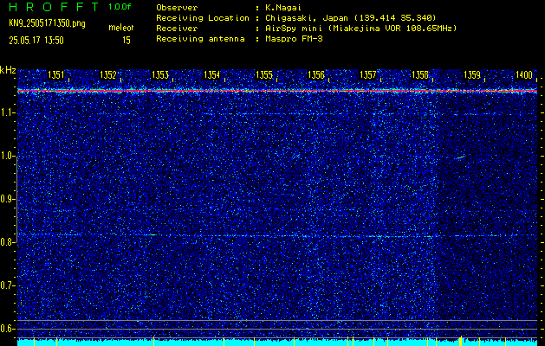Image resolution: width=545 pixels, height=346 pixels.
Task: Click the red carrier signal line
Action: pyautogui.click(x=277, y=91)
